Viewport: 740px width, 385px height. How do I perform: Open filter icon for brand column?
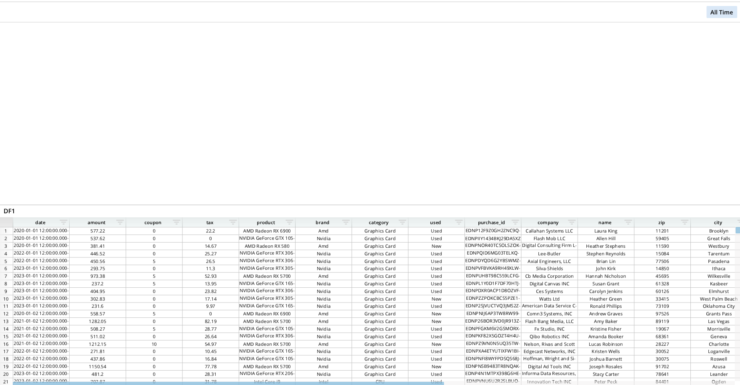pos(346,222)
